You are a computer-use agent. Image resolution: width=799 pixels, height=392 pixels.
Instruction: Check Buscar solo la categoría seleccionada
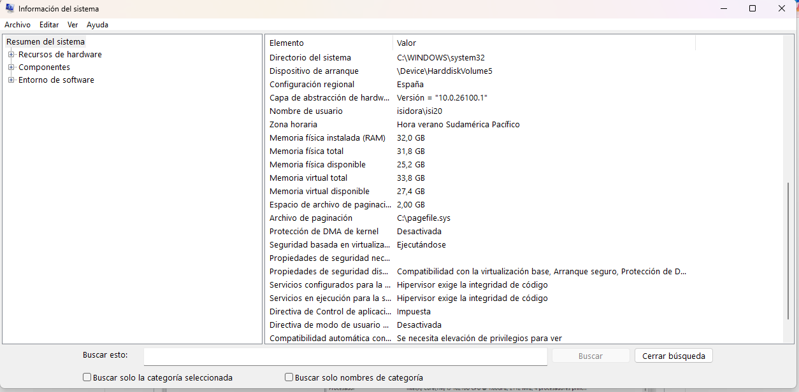point(87,377)
